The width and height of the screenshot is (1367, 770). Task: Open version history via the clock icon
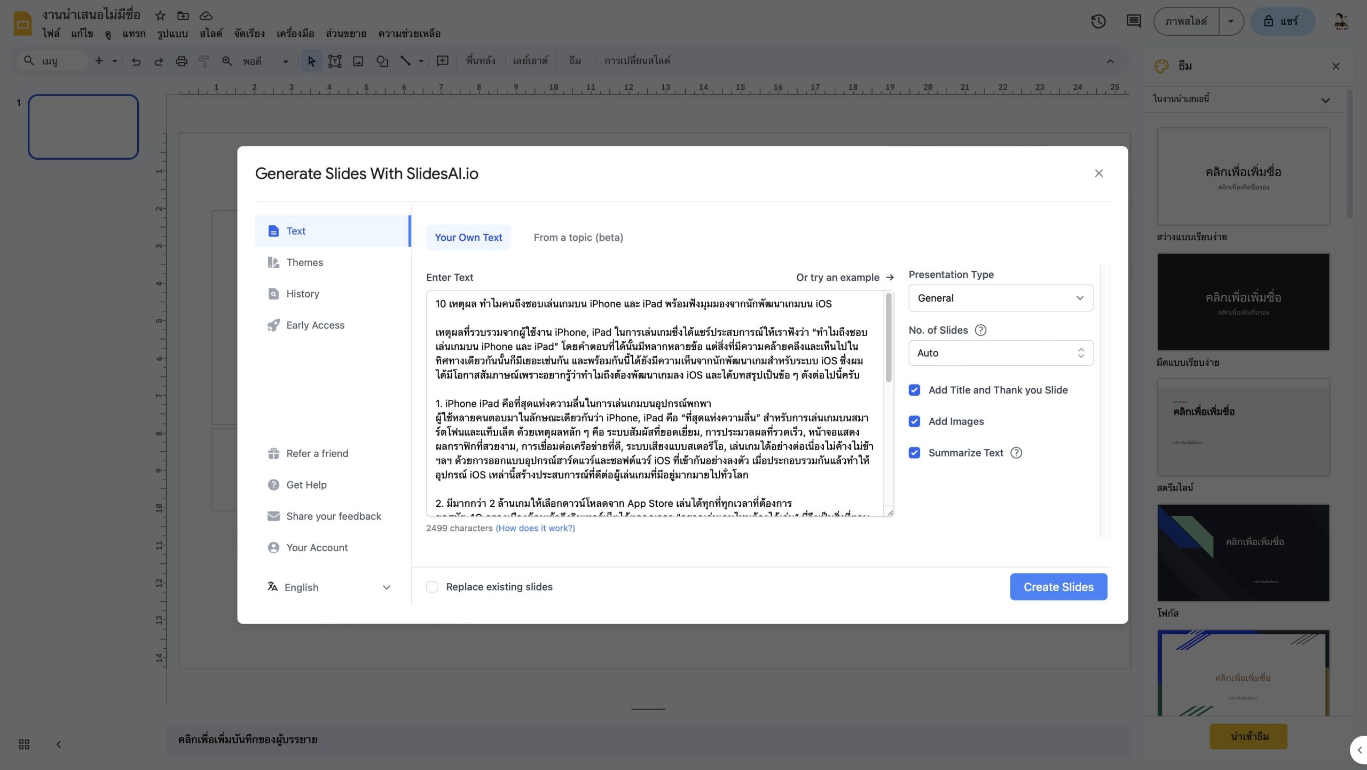pos(1099,21)
